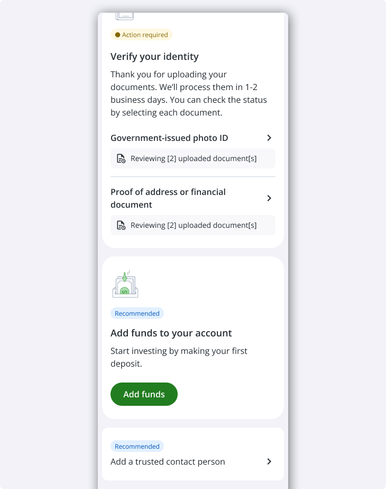Click the deposit money illustration icon
386x489 pixels.
(x=125, y=285)
